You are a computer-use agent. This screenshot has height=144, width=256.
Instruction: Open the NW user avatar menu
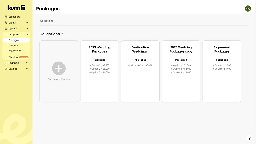click(x=248, y=9)
